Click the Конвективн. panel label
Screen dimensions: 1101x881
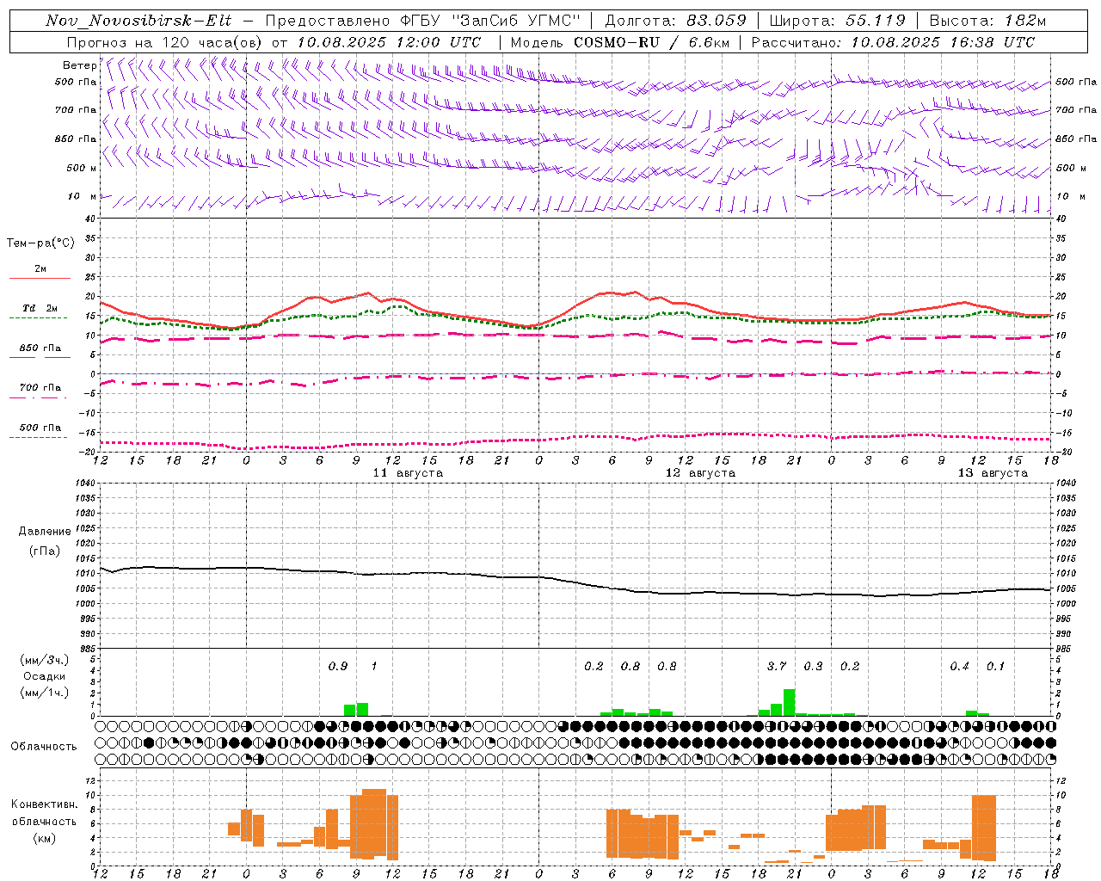pyautogui.click(x=44, y=804)
